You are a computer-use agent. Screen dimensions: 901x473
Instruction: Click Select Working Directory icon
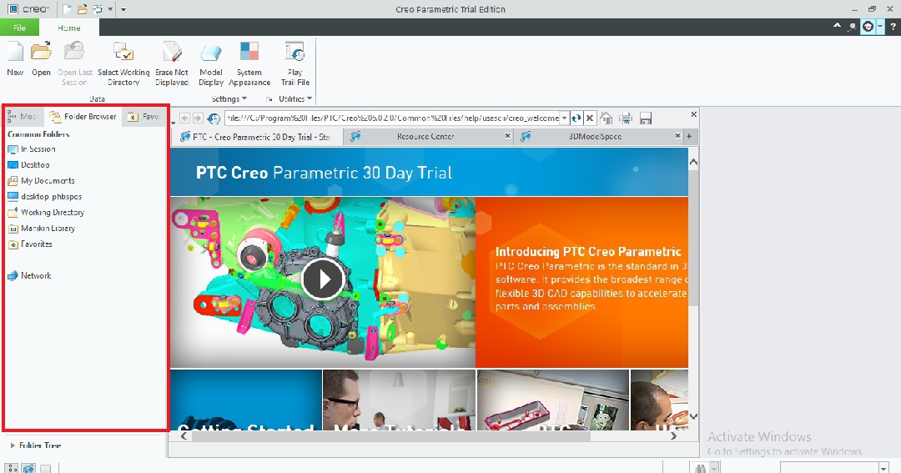[123, 53]
